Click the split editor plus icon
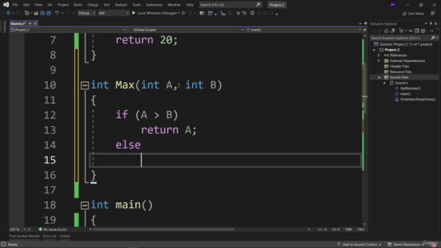 [365, 30]
